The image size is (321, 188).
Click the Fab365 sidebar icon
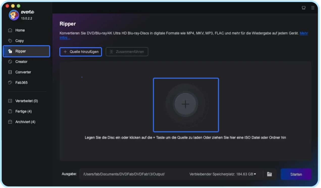click(10, 83)
